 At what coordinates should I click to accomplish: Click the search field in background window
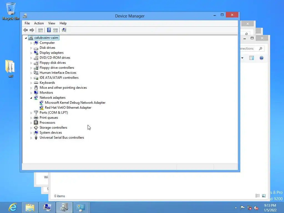(252, 49)
